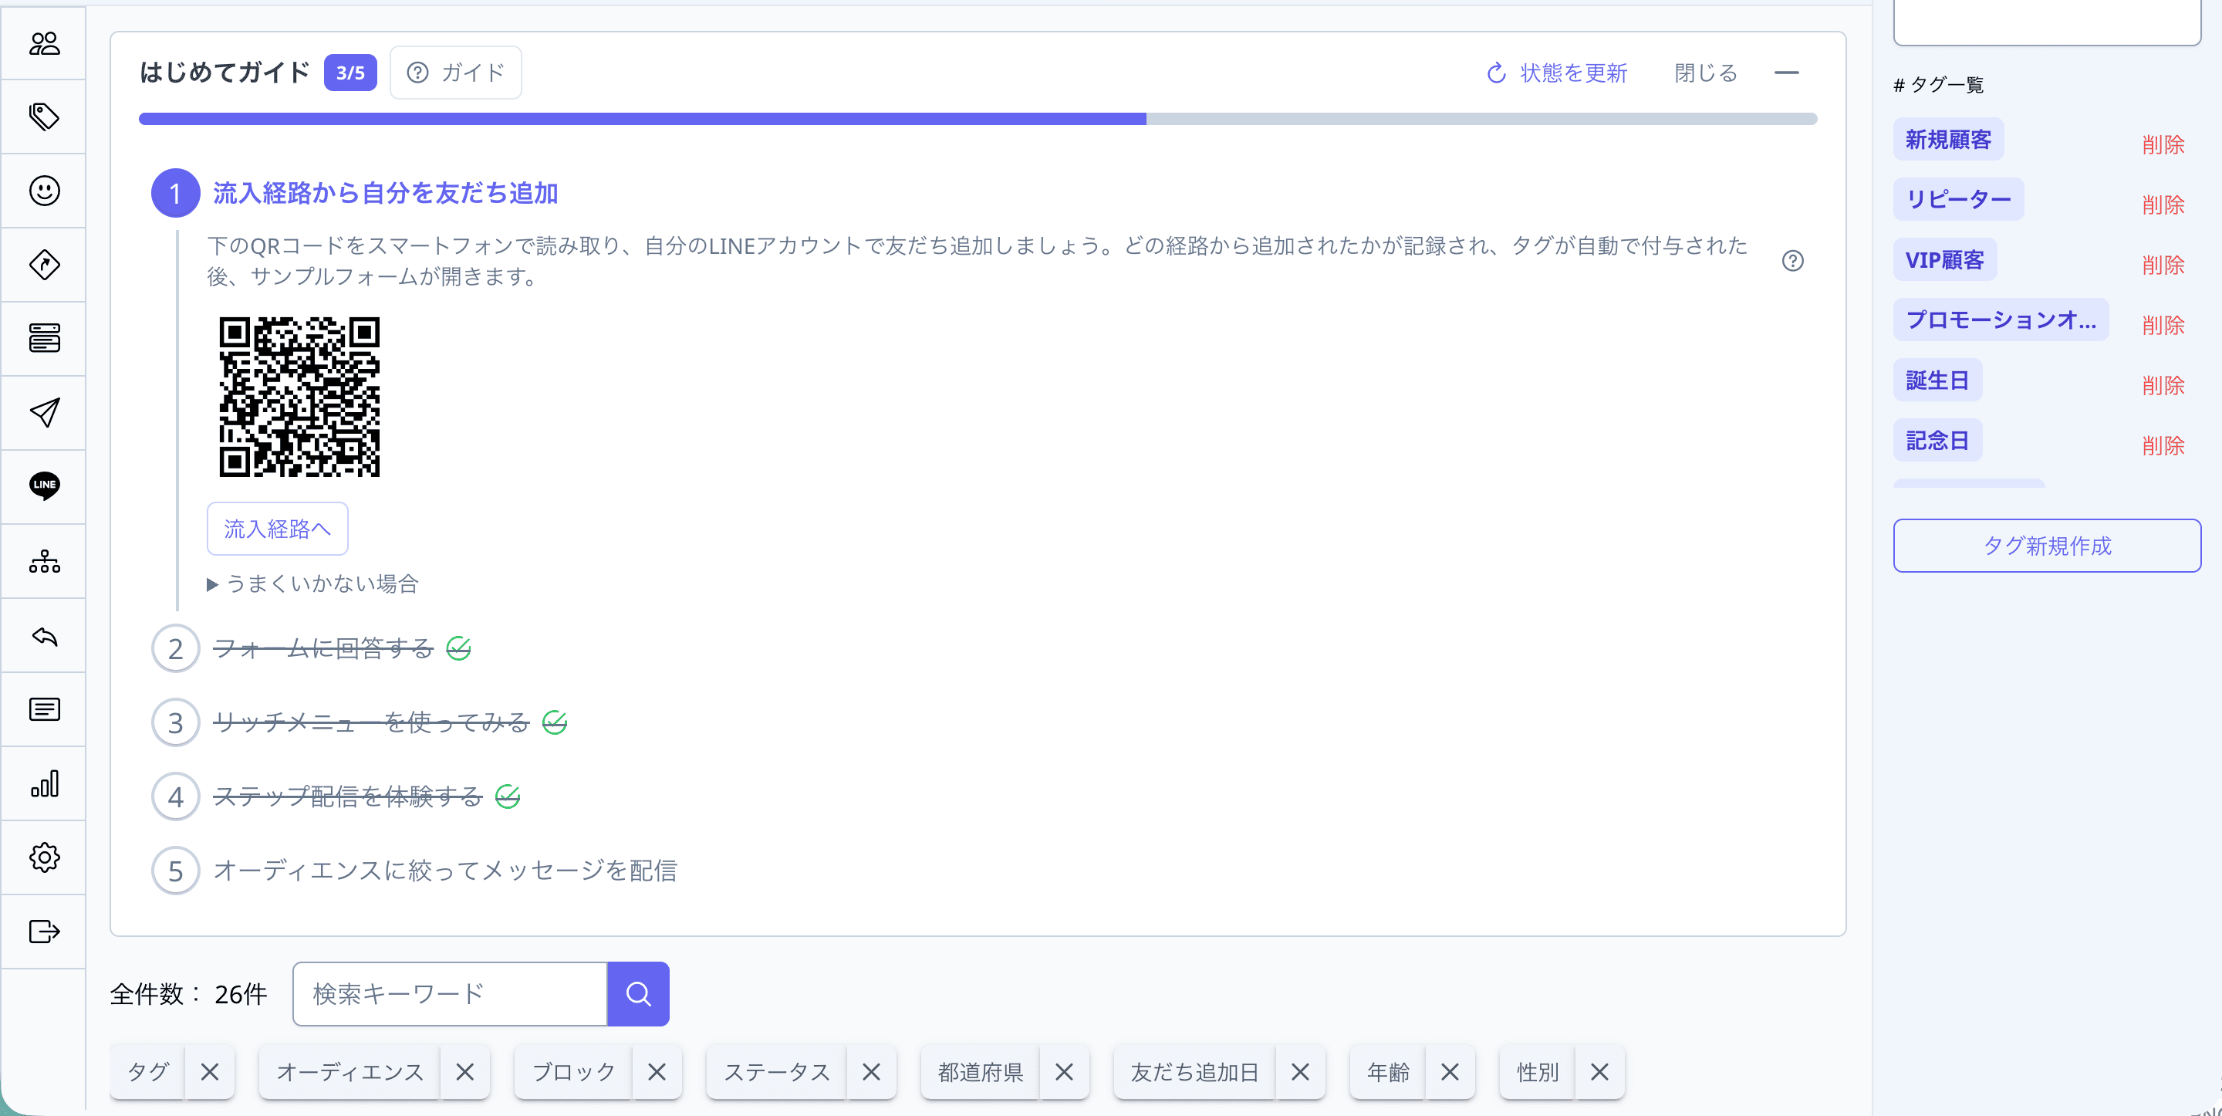Open the bar chart analytics icon

coord(44,783)
